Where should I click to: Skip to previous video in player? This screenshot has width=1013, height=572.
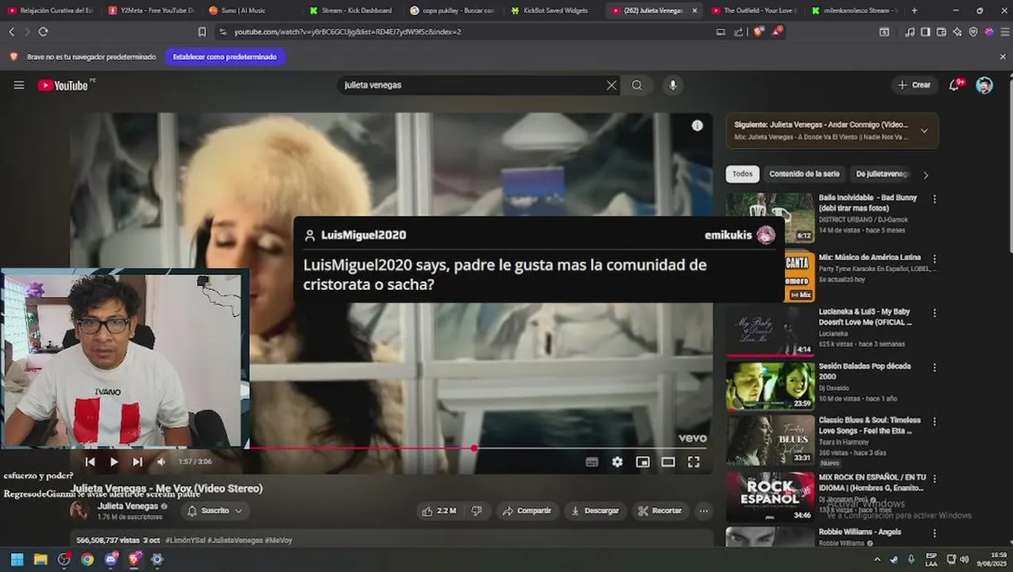90,462
